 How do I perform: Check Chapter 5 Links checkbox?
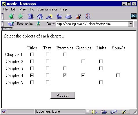(101, 82)
